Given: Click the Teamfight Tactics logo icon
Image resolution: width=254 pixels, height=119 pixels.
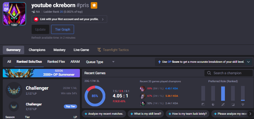Looking at the screenshot, I should tap(99, 50).
